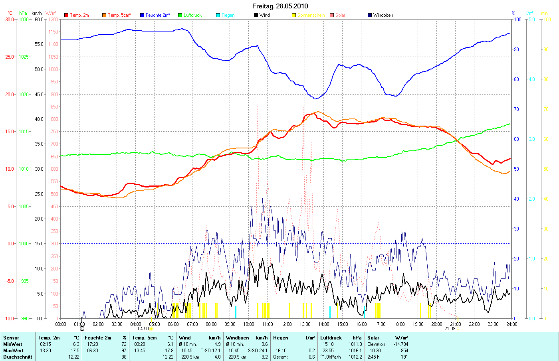Click the yellow Sonnenschein legend swatch
This screenshot has width=559, height=361.
coord(294,15)
